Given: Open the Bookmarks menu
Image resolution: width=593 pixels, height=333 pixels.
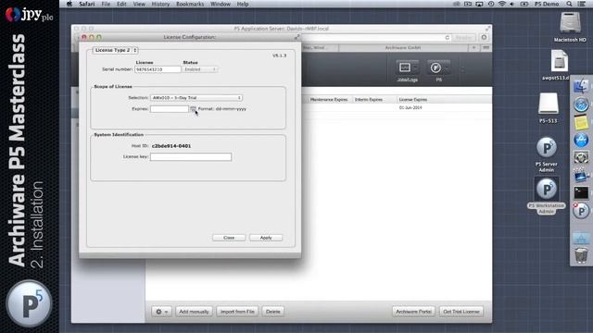Looking at the screenshot, I should coord(190,4).
